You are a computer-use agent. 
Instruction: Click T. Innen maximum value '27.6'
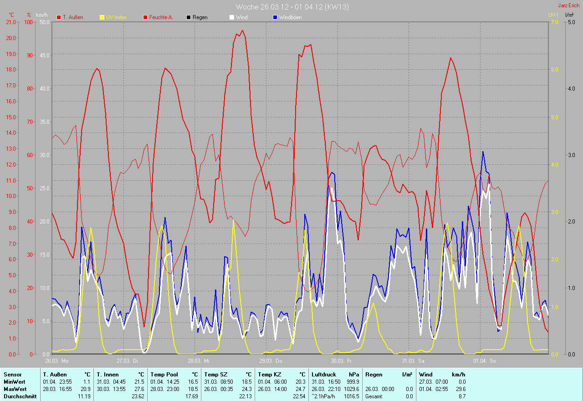139,389
